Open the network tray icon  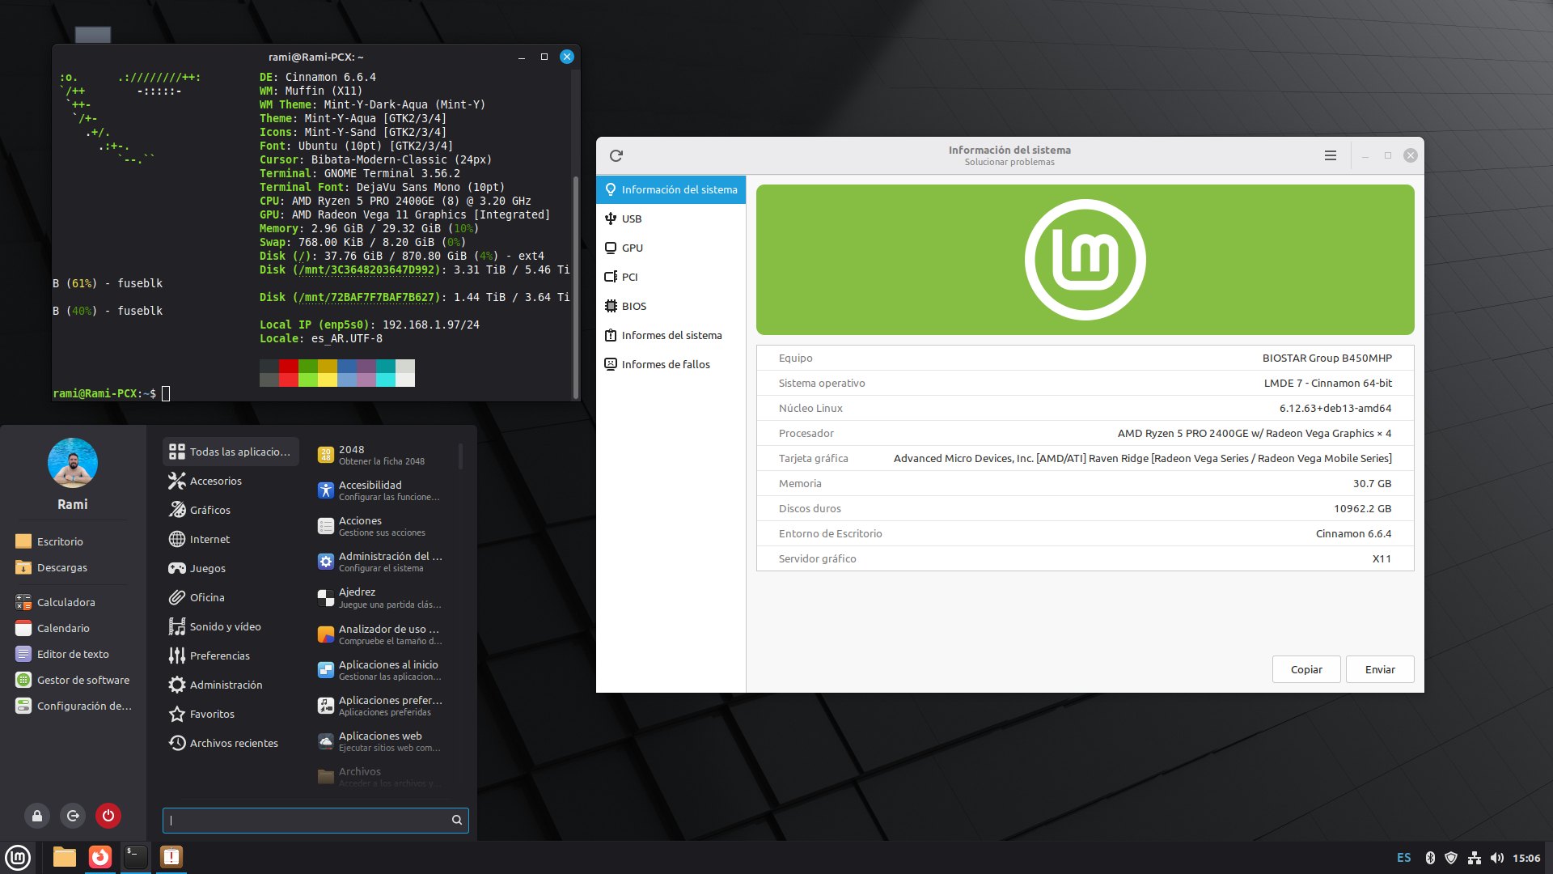coord(1475,858)
